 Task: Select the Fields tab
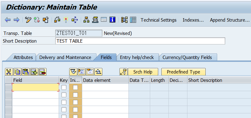coord(106,57)
